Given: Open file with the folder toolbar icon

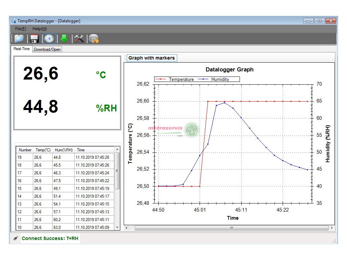Looking at the screenshot, I should [x=19, y=39].
